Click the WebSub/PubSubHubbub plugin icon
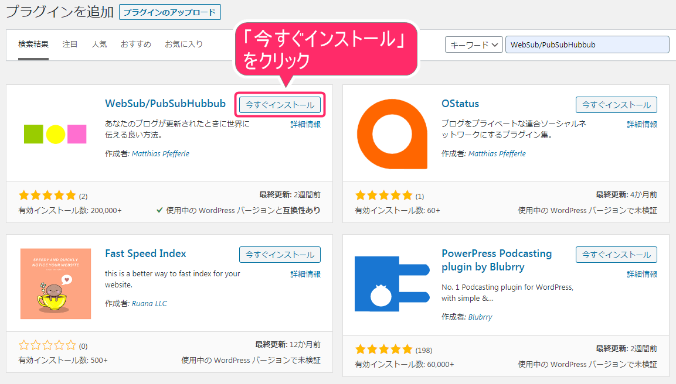This screenshot has width=676, height=384. tap(55, 134)
